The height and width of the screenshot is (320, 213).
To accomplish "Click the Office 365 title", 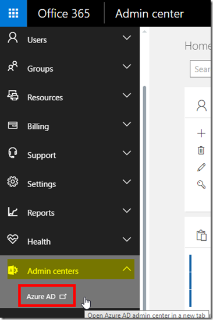I will tap(64, 13).
